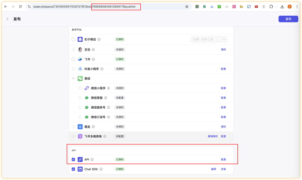Click info icon next to 微信服务号
This screenshot has width=302, height=180.
108,107
